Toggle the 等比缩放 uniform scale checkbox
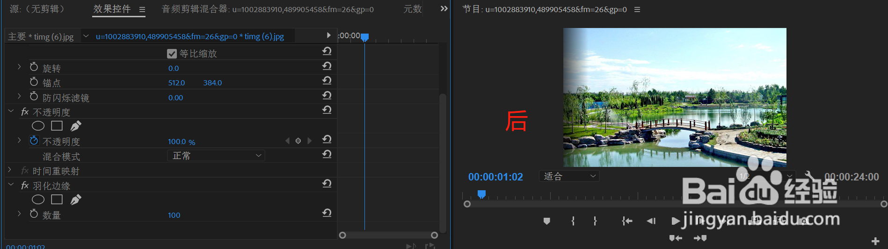This screenshot has width=888, height=249. click(x=172, y=54)
